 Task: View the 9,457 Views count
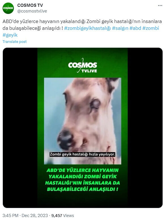point(63,216)
